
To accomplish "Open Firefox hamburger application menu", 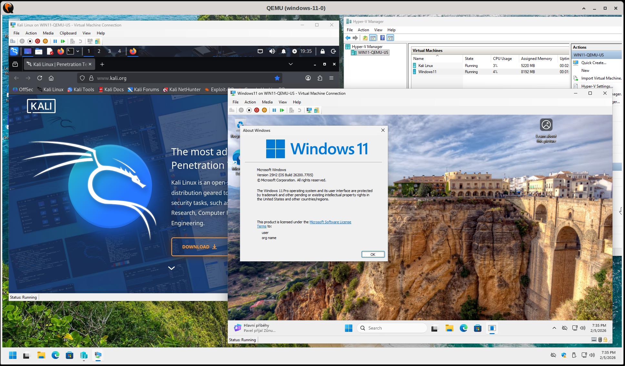I will (x=332, y=78).
